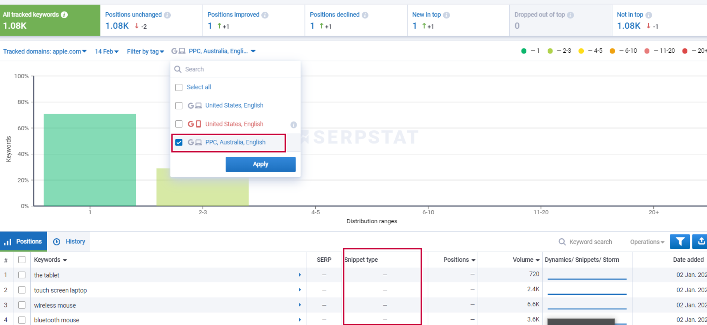
Task: Click the Select all link text
Action: pyautogui.click(x=199, y=87)
